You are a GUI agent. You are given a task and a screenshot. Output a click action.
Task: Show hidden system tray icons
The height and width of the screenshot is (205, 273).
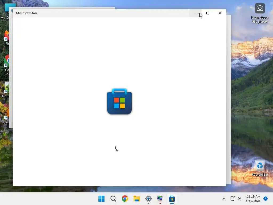pyautogui.click(x=224, y=199)
